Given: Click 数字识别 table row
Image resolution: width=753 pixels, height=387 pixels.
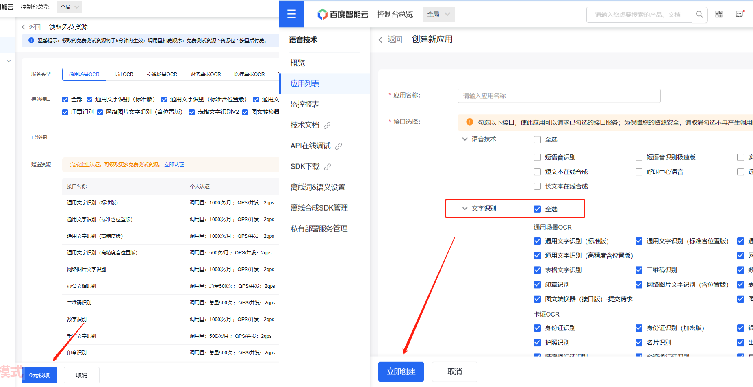Looking at the screenshot, I should (171, 320).
